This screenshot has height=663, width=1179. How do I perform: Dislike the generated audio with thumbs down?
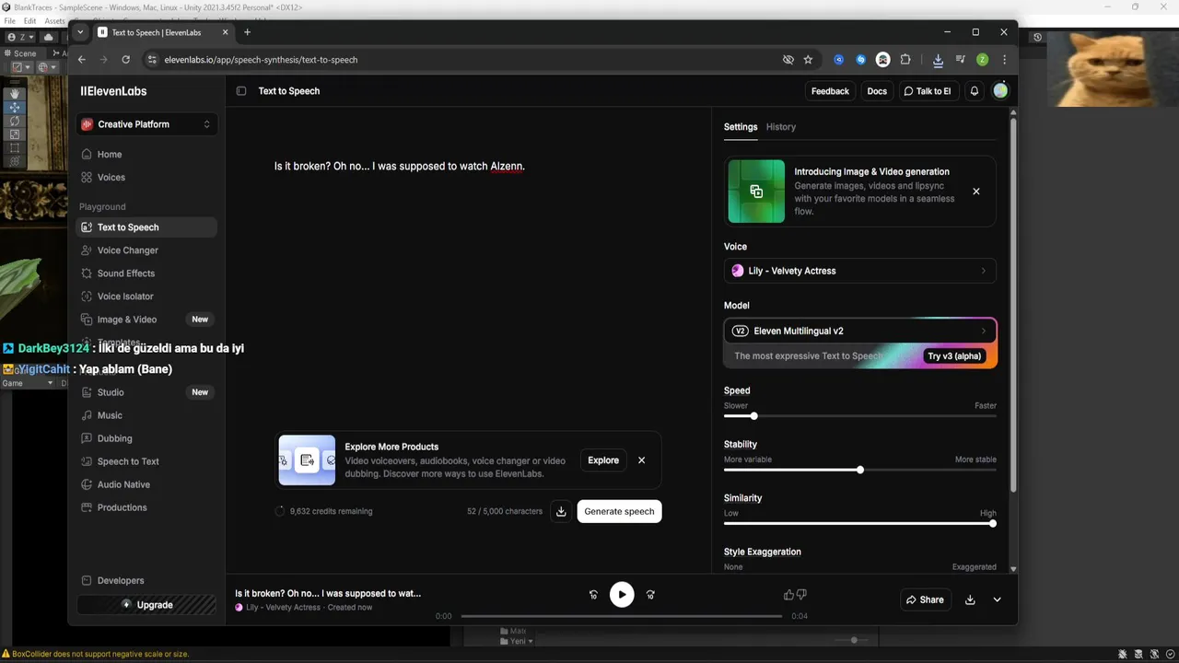801,595
